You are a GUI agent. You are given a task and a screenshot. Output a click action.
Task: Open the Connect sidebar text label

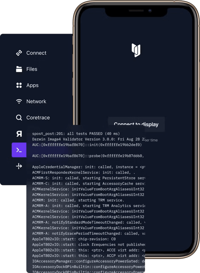pos(36,53)
